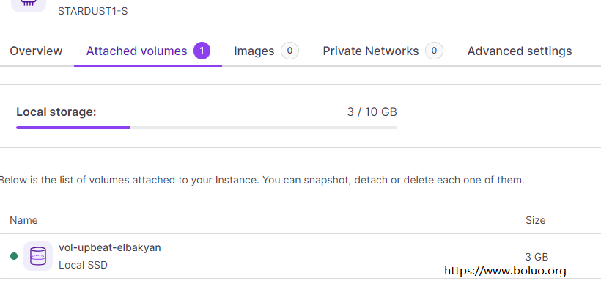Go to Advanced settings tab
Image resolution: width=601 pixels, height=284 pixels.
click(520, 51)
